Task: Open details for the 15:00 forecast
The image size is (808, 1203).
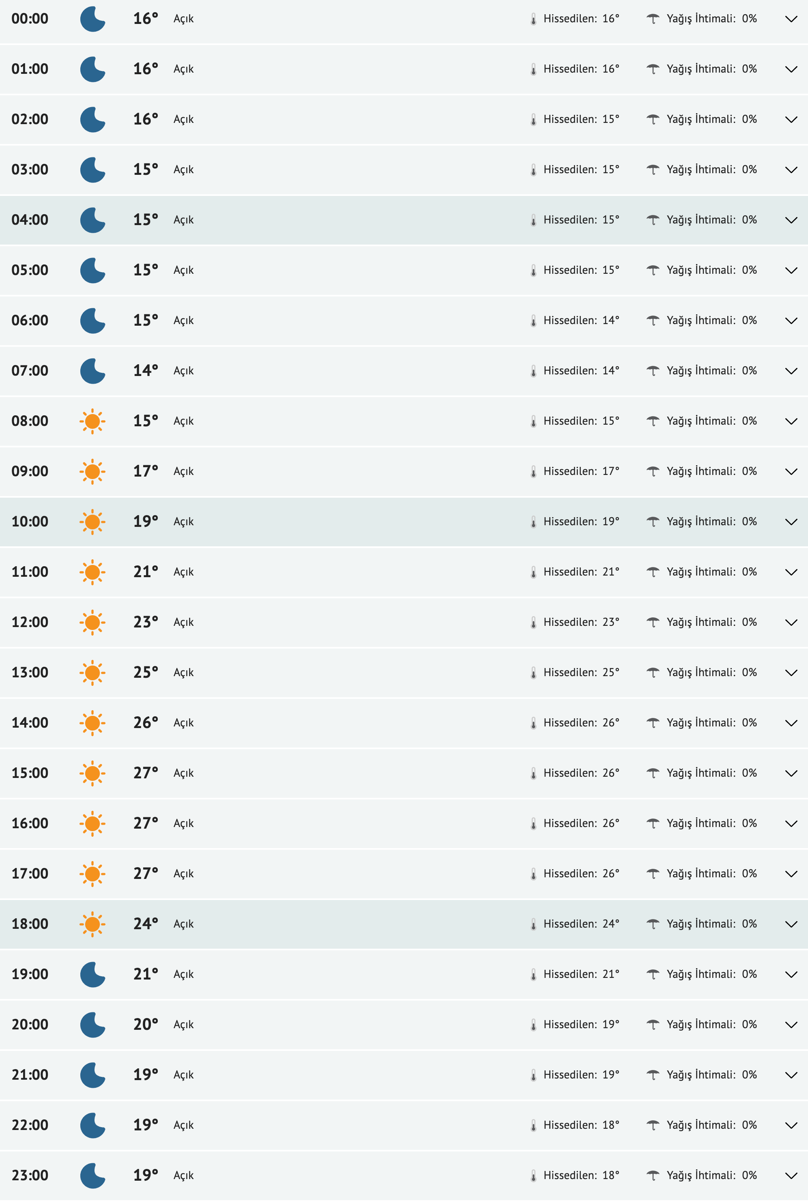Action: tap(791, 773)
